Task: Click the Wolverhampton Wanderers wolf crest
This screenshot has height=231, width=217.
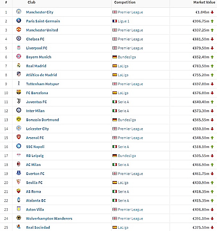Action: (x=19, y=218)
